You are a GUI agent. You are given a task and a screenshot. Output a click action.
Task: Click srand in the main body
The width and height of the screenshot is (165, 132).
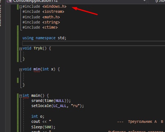[37, 101]
